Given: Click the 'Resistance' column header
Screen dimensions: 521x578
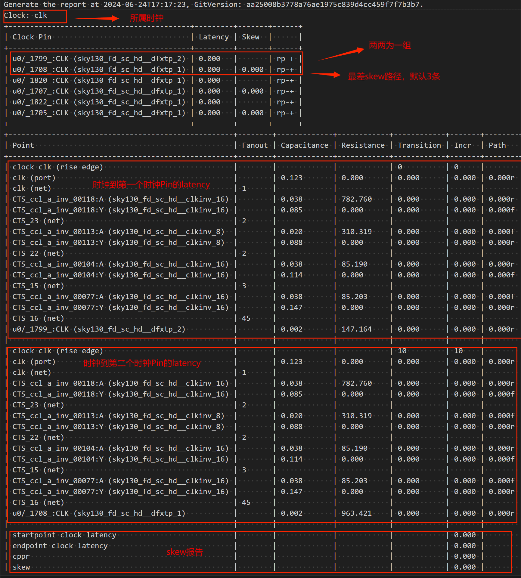Looking at the screenshot, I should tap(363, 145).
